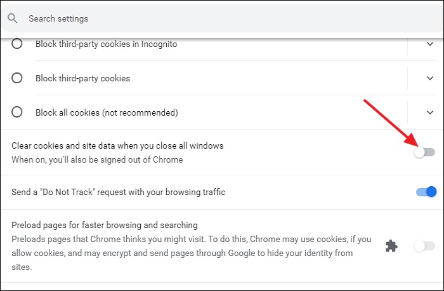
Task: Select the Block third-party cookies radio button
Action: coord(17,78)
